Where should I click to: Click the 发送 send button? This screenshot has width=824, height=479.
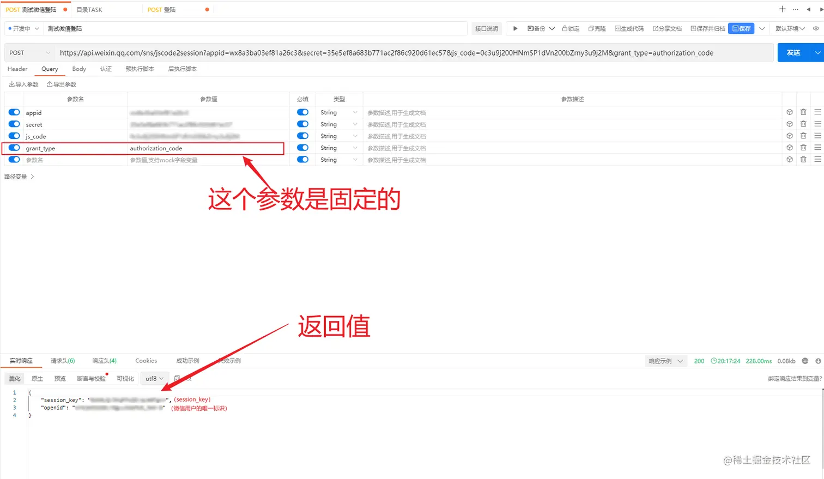click(795, 52)
